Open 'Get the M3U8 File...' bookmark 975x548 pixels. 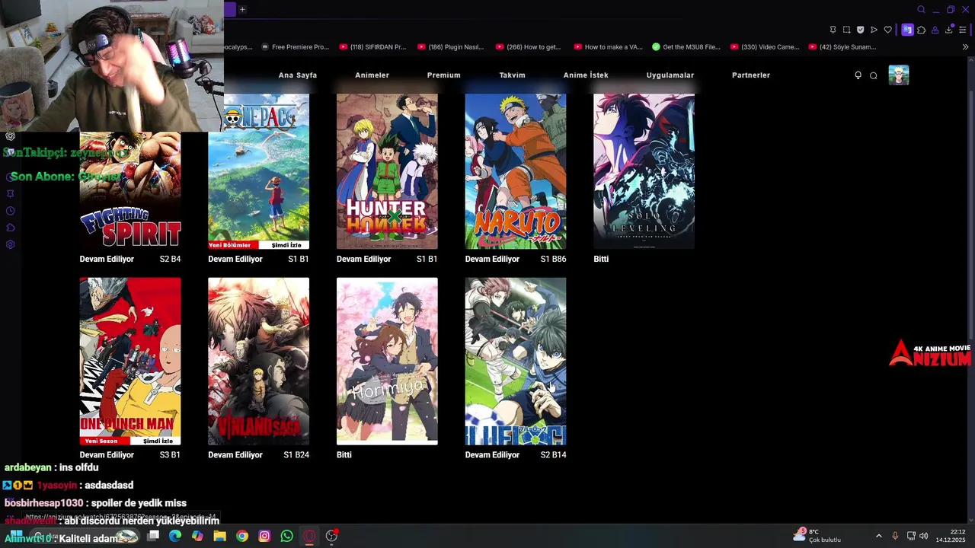click(686, 47)
